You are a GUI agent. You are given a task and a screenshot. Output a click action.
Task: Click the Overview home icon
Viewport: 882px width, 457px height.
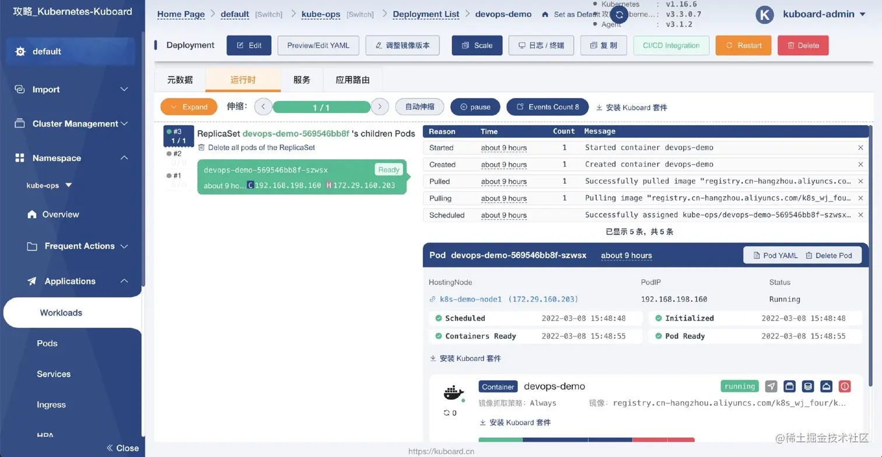[32, 215]
